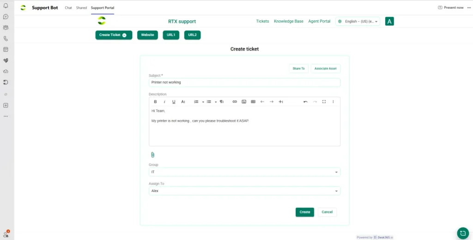Viewport: 473px width, 240px height.
Task: Switch to the Shared tab
Action: (x=81, y=8)
